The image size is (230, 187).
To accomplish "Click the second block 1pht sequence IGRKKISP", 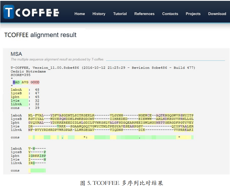I will [37, 156].
